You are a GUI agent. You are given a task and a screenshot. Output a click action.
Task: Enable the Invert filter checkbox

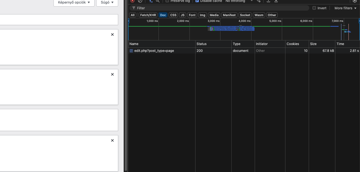click(314, 8)
